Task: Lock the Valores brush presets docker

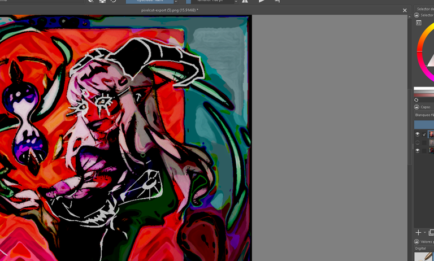Action: pos(416,242)
